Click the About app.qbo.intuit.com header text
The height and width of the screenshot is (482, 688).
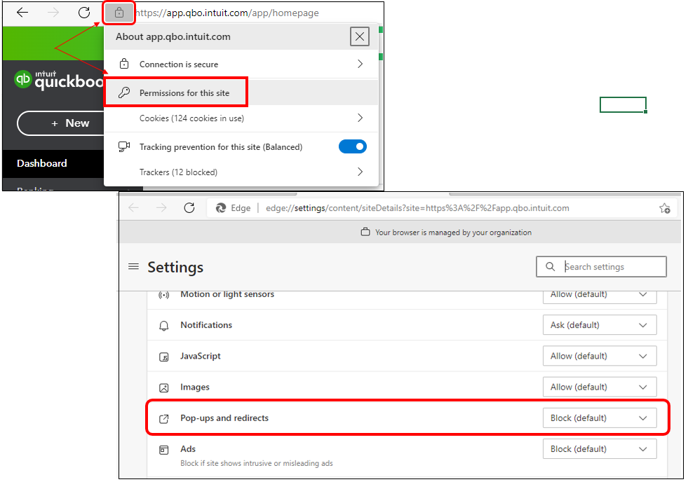click(173, 37)
